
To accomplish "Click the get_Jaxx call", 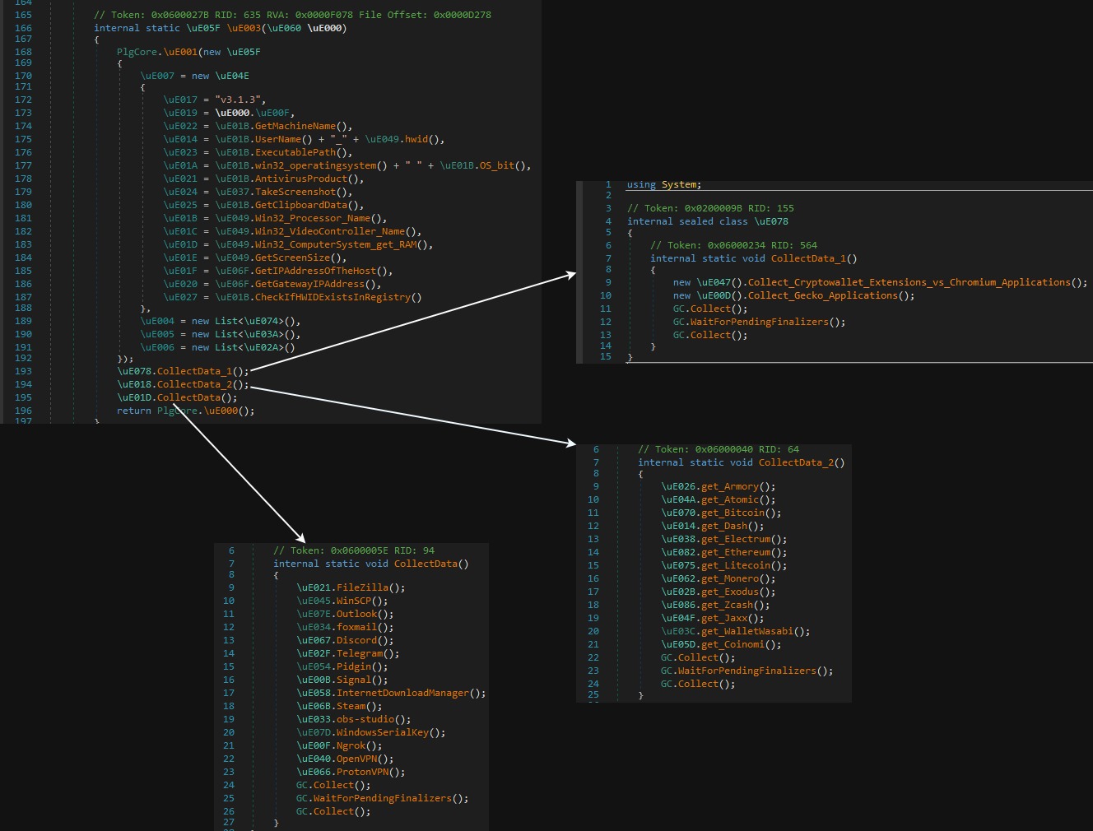I will coord(724,618).
